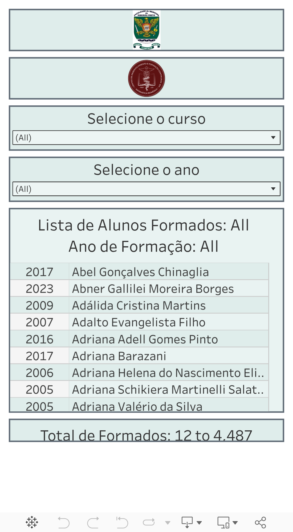This screenshot has width=293, height=532.
Task: Select the Adália Cristina Martins row
Action: [x=139, y=306]
